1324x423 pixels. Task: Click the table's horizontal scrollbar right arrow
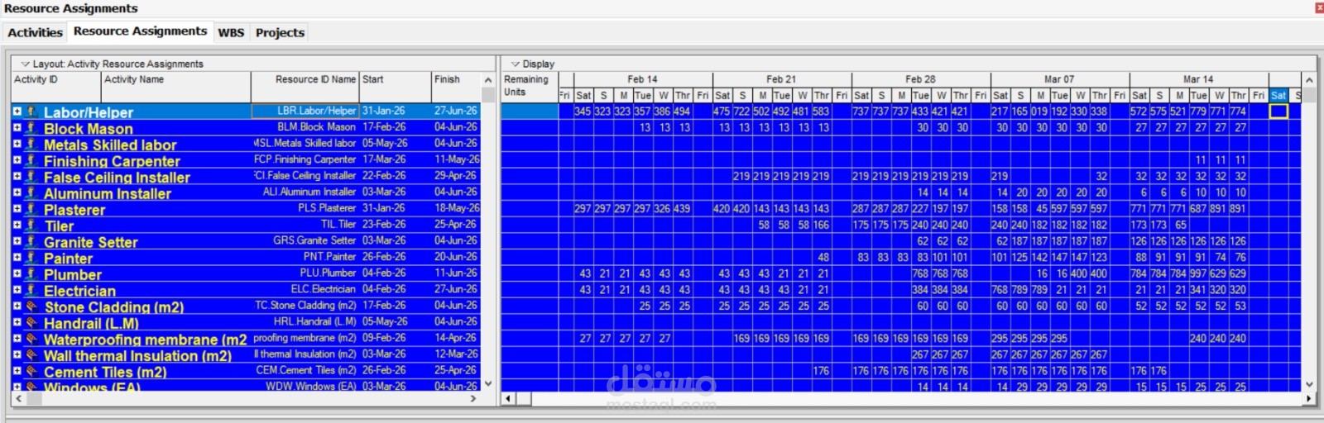pyautogui.click(x=473, y=398)
